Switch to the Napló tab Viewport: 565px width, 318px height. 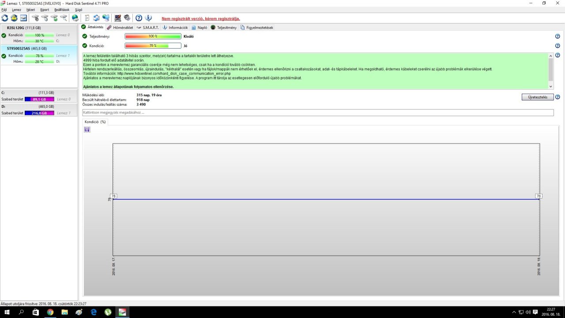point(200,27)
